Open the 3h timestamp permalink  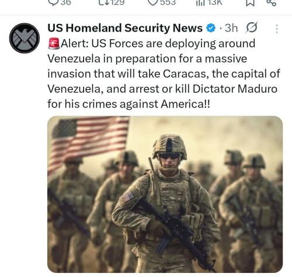(231, 28)
